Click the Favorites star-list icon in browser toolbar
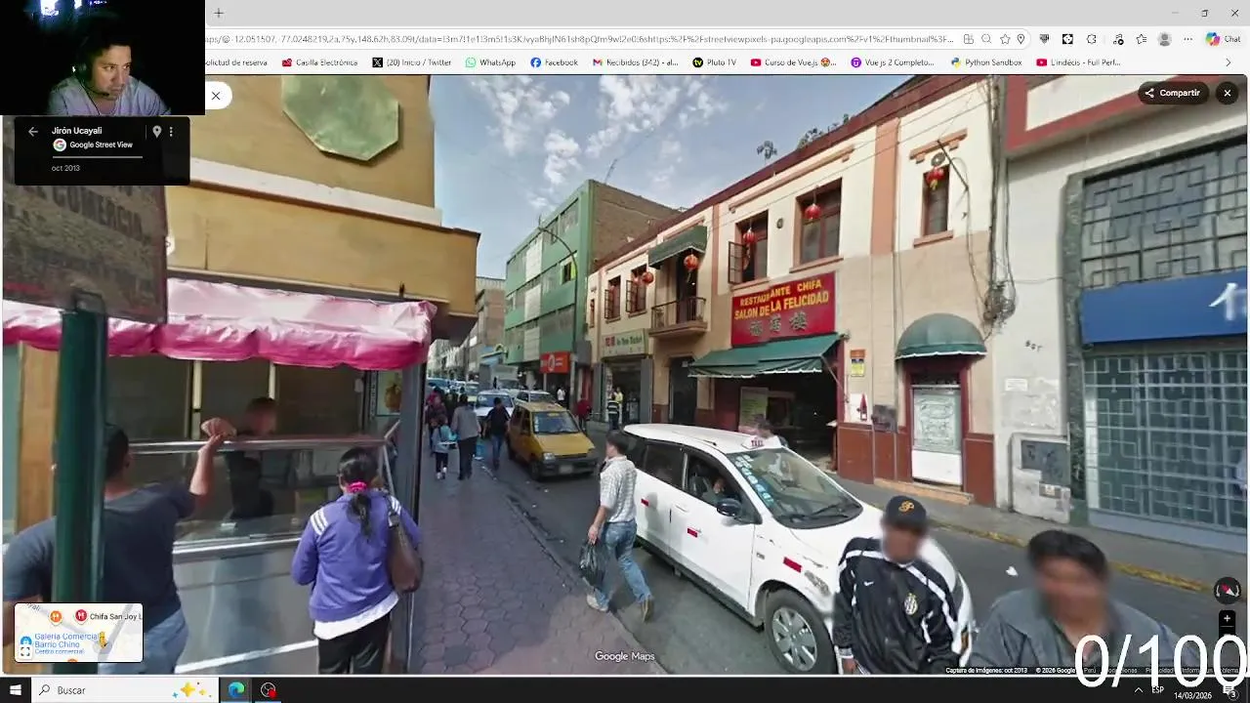1250x703 pixels. point(1142,39)
